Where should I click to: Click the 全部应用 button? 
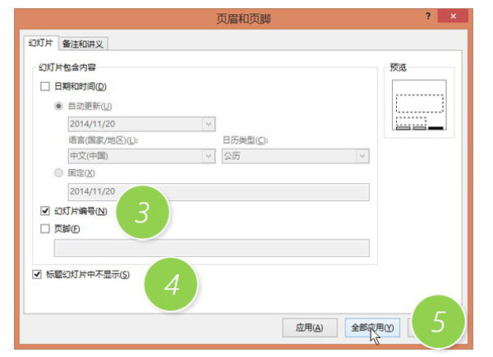(x=374, y=327)
